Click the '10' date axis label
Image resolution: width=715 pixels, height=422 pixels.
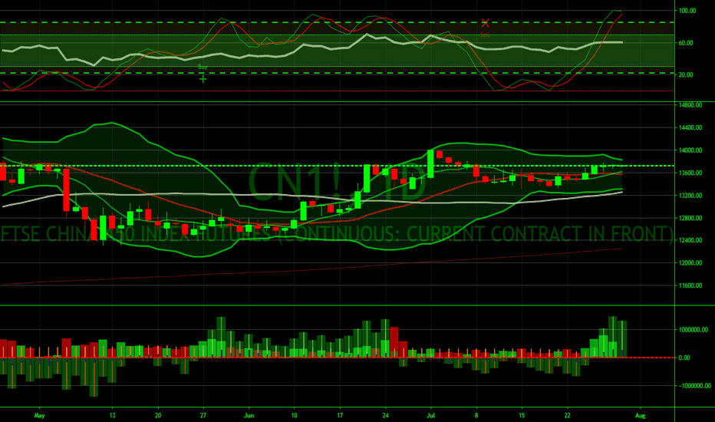(x=294, y=416)
